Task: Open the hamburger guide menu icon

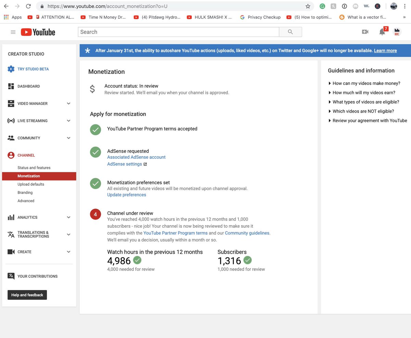Action: [13, 32]
